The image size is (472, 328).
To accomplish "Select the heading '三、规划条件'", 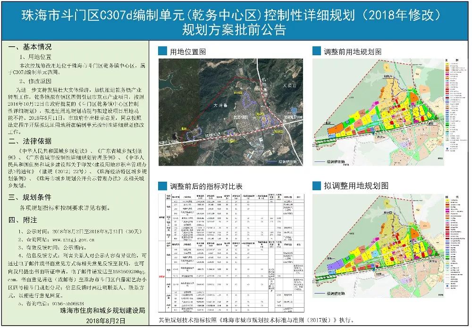I will [30, 197].
